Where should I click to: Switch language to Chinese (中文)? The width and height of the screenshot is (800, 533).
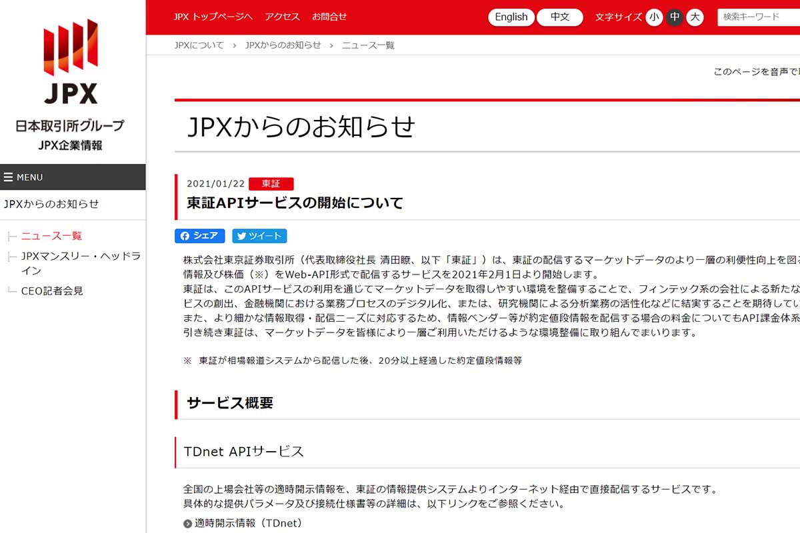[560, 17]
